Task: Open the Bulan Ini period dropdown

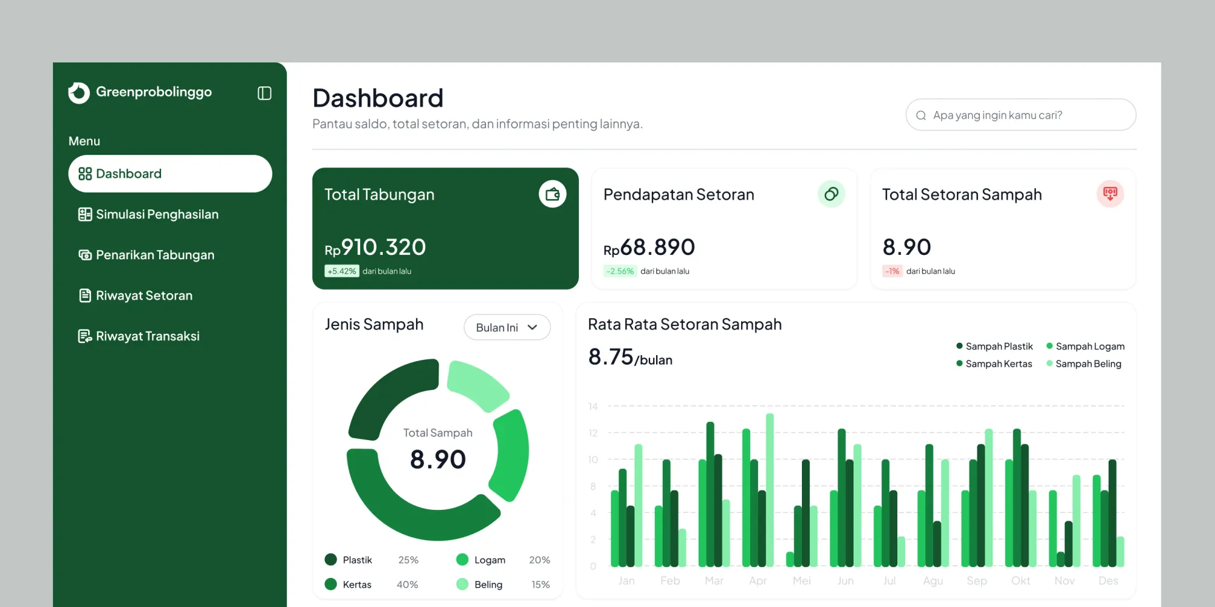Action: tap(507, 327)
